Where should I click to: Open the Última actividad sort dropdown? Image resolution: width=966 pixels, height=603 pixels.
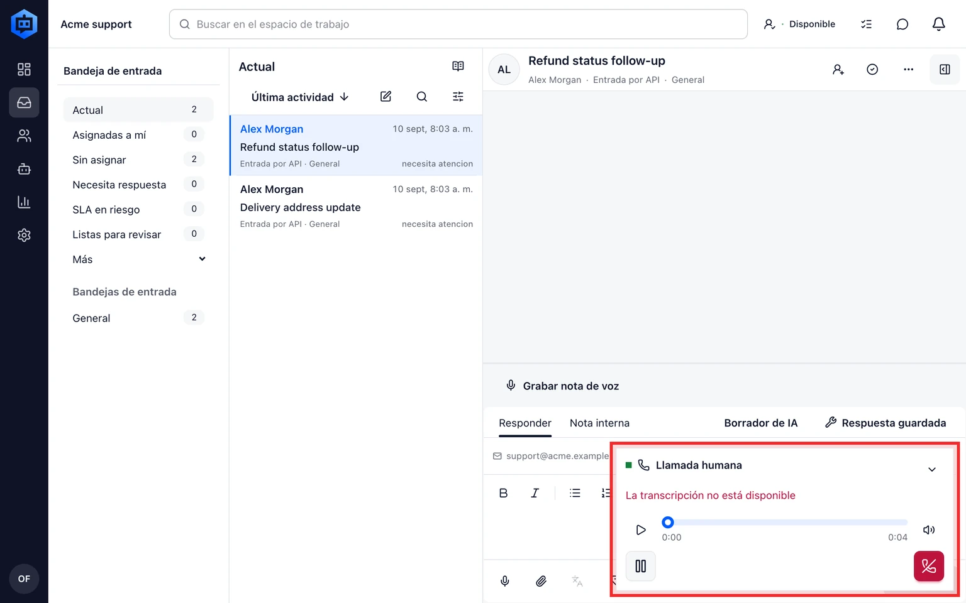pyautogui.click(x=300, y=97)
